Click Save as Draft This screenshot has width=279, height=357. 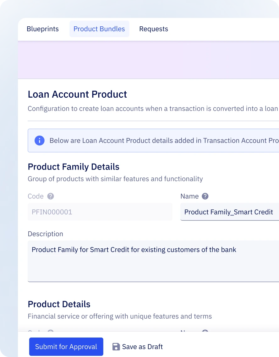coord(142,347)
